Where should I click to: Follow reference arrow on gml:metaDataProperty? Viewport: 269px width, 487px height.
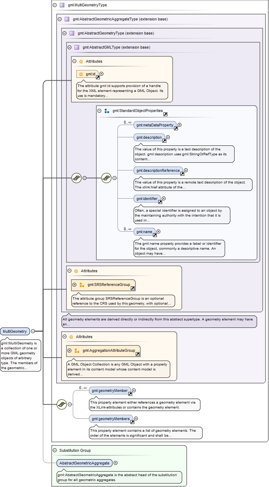[x=176, y=128]
